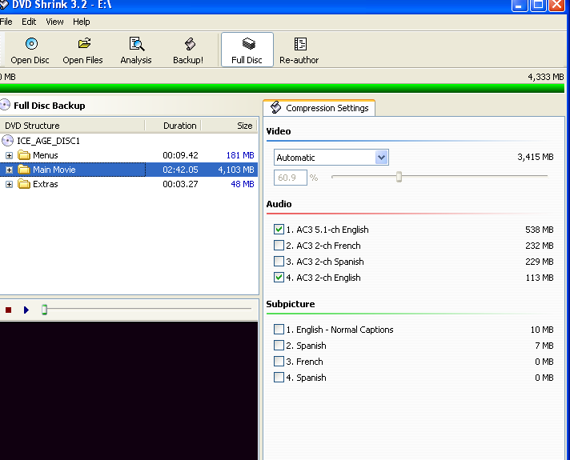Click the Size column header
This screenshot has height=460, width=570.
(x=230, y=126)
